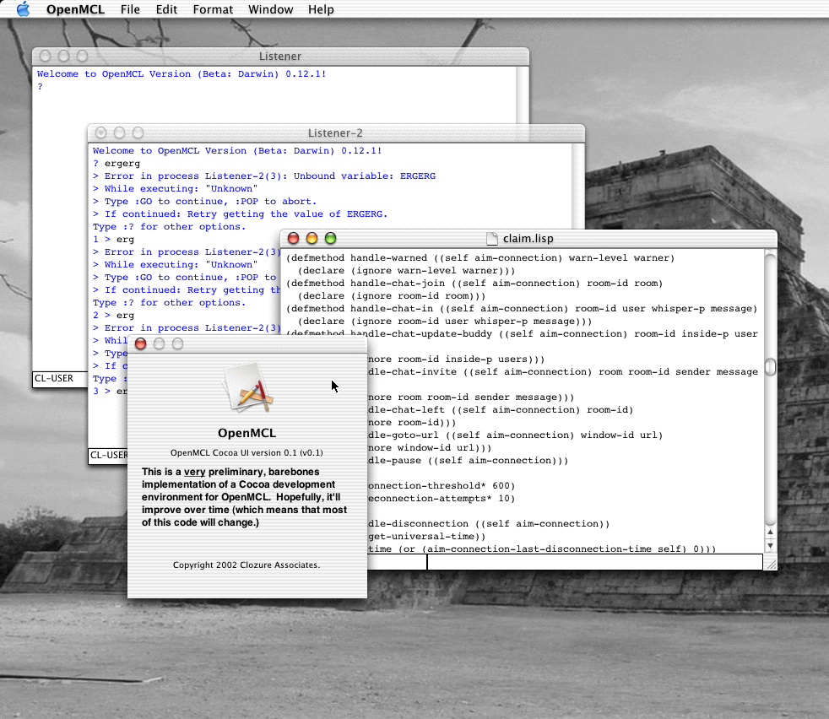Click the 'defmethod handle-warned' line in claim.lisp
Viewport: 829px width, 719px height.
[480, 258]
